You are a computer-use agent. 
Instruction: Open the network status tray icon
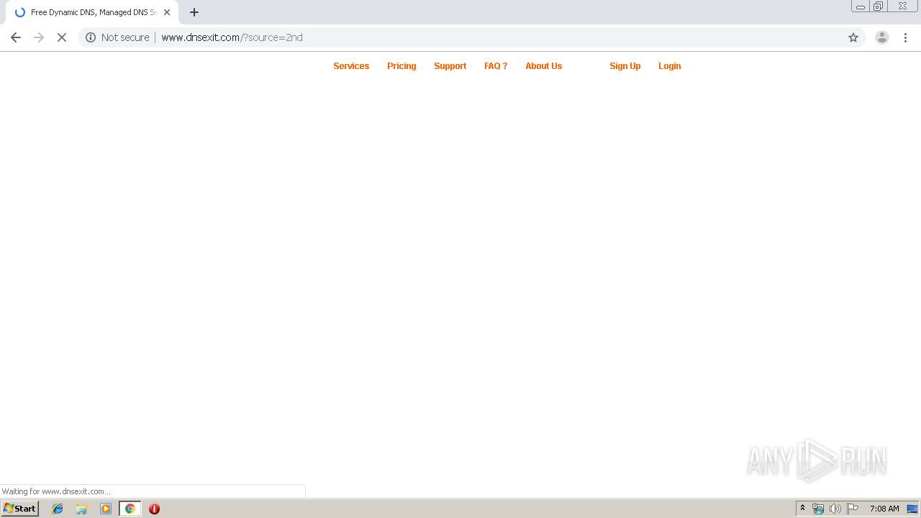[818, 509]
